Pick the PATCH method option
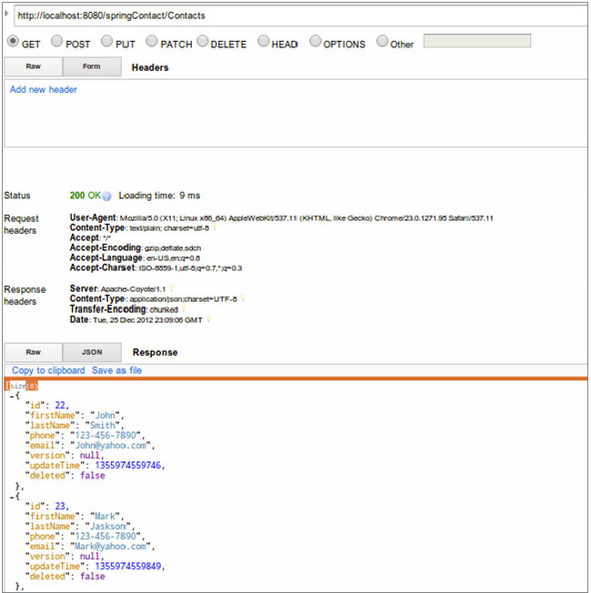This screenshot has width=591, height=593. click(x=152, y=42)
